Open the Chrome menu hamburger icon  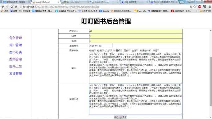pos(210,7)
